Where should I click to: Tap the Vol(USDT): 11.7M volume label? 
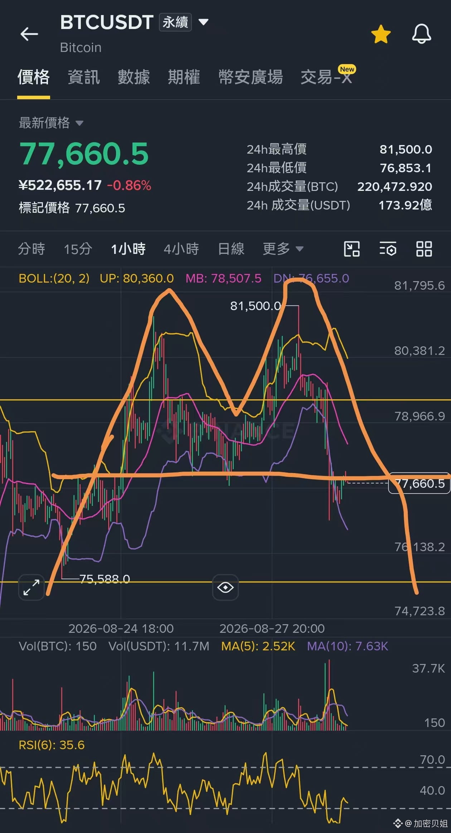pyautogui.click(x=159, y=646)
